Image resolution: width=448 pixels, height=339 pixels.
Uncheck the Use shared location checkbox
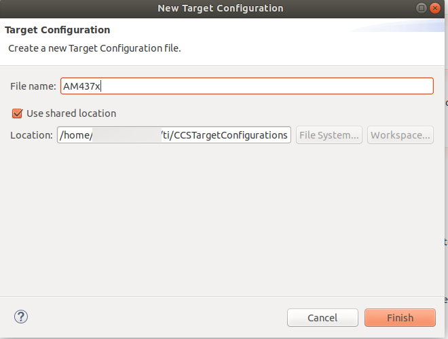tap(18, 113)
